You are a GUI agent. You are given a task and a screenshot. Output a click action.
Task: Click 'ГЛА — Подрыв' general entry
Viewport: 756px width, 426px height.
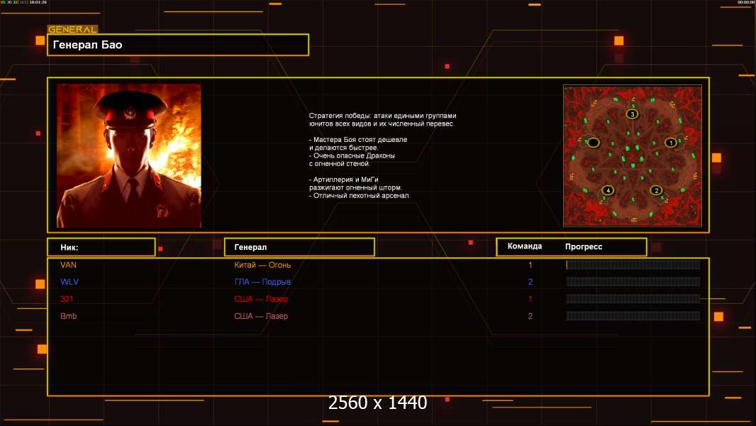(262, 282)
